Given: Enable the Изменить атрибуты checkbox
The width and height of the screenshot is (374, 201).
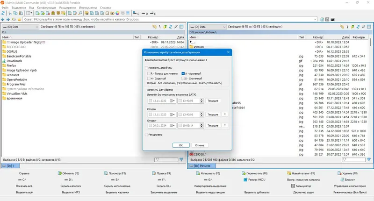Looking at the screenshot, I should click(x=146, y=68).
